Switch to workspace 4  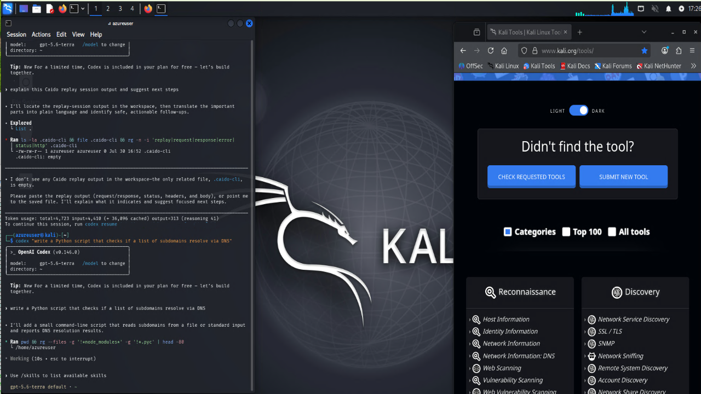(x=132, y=9)
